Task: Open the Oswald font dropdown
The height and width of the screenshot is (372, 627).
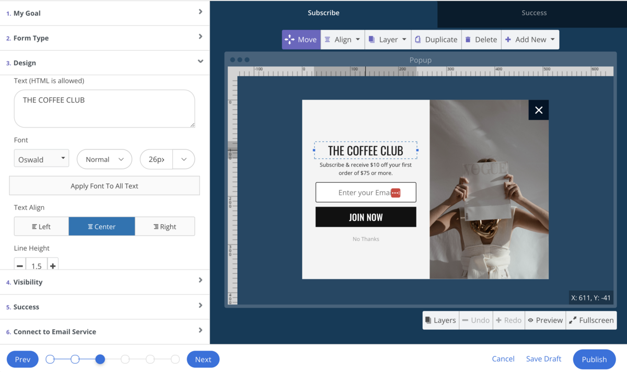Action: tap(41, 159)
